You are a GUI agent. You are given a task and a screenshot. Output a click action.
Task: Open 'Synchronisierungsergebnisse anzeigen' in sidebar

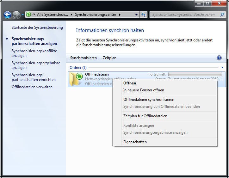36,65
